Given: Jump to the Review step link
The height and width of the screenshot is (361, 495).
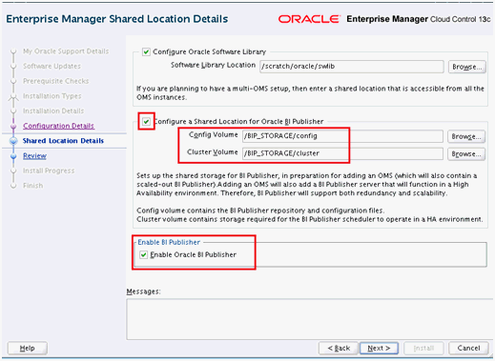Looking at the screenshot, I should (34, 156).
